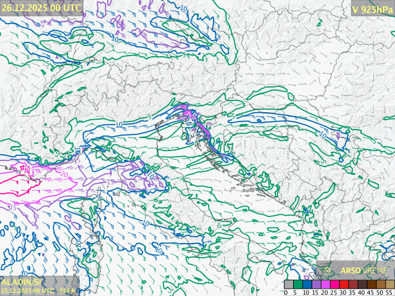
Task: Click the ARSO sun logo icon
Action: (x=328, y=271)
